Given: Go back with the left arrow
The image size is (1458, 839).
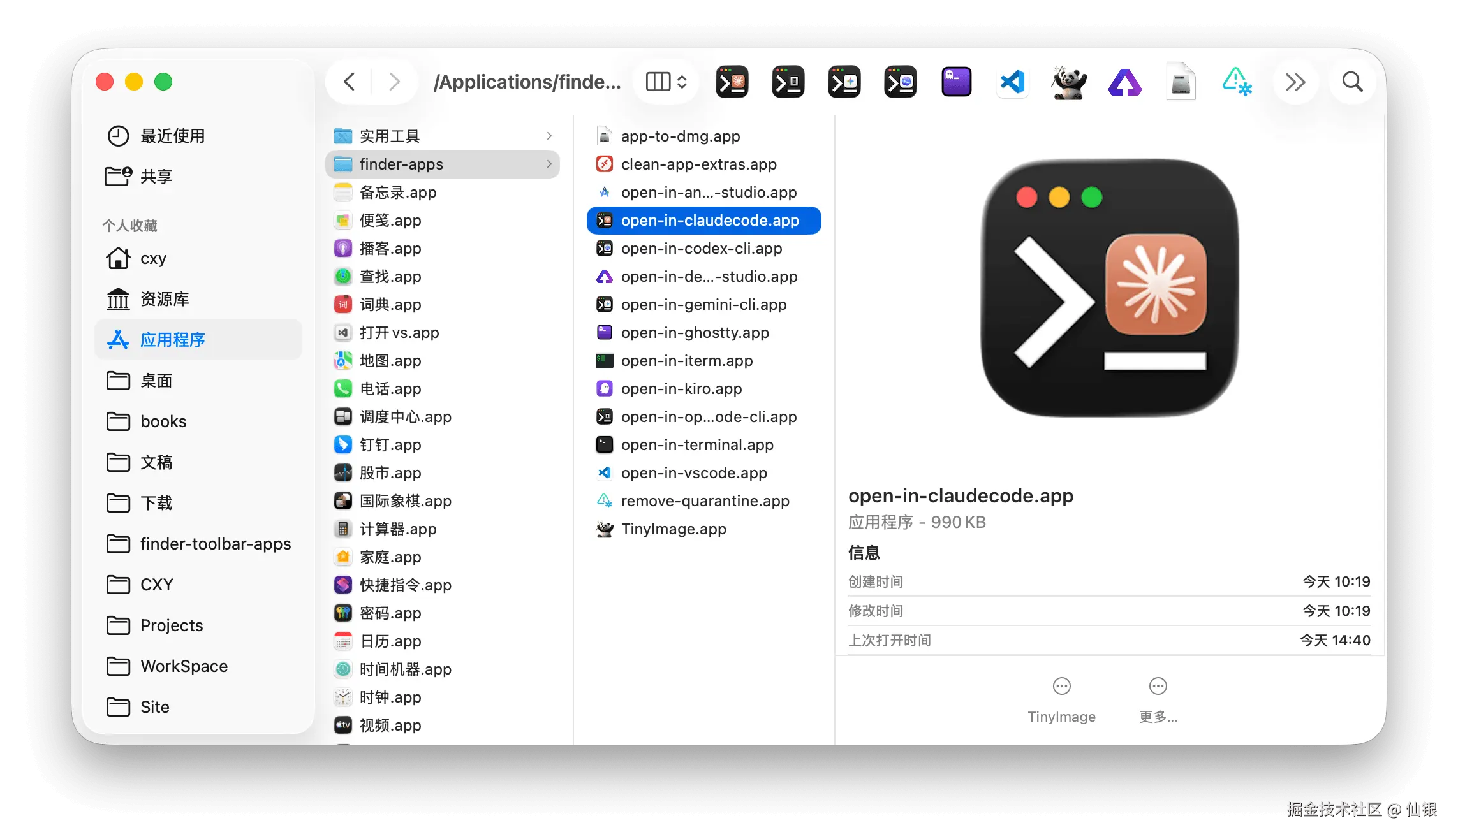Looking at the screenshot, I should [x=349, y=82].
